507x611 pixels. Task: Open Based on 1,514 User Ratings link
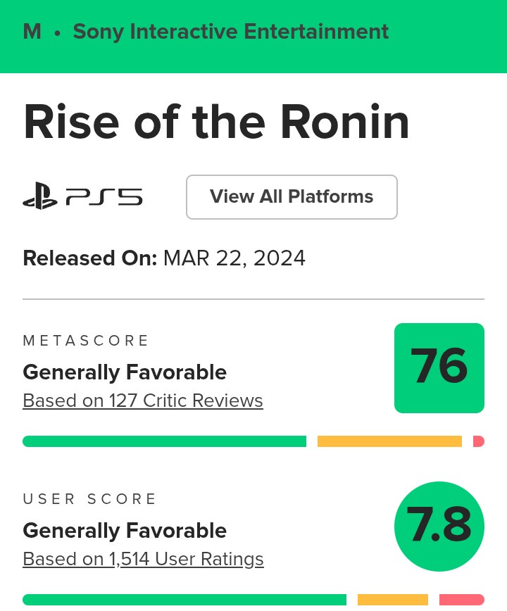[143, 559]
